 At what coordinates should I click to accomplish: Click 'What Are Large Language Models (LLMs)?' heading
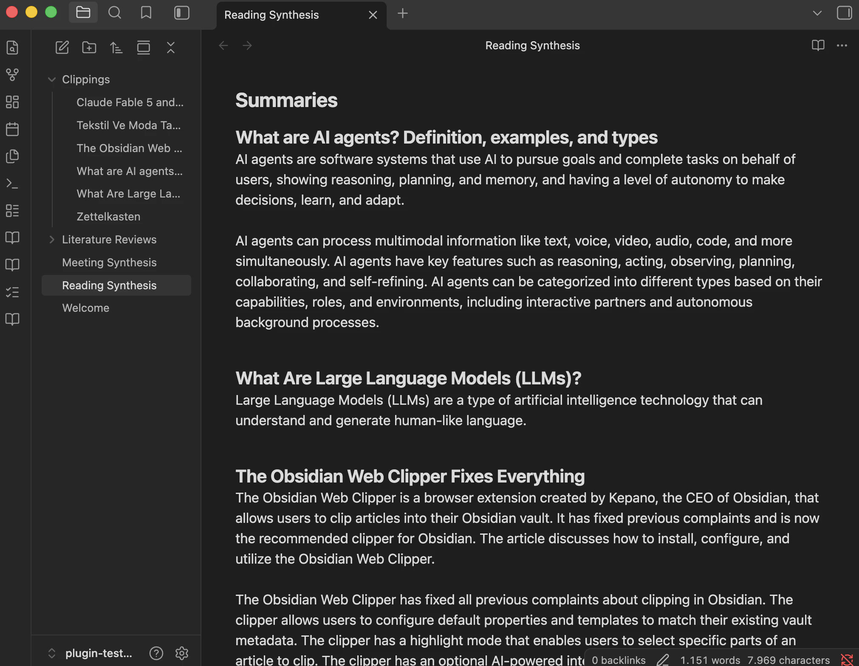408,378
